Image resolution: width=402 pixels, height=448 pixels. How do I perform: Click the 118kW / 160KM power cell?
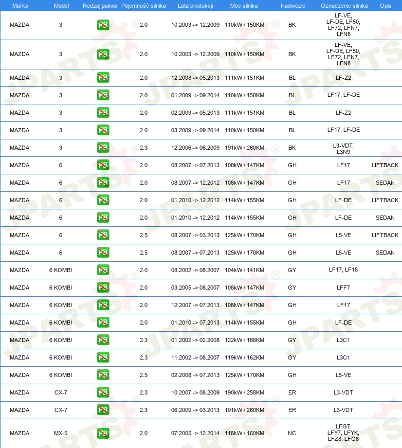tap(244, 433)
